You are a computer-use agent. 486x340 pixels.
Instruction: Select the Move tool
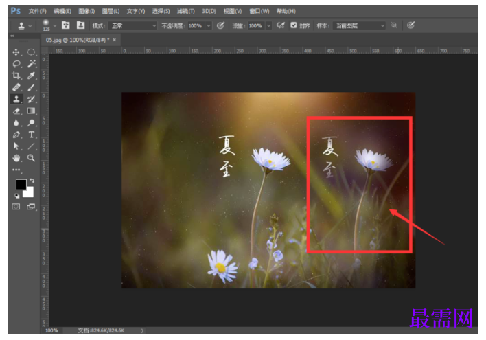click(x=16, y=52)
